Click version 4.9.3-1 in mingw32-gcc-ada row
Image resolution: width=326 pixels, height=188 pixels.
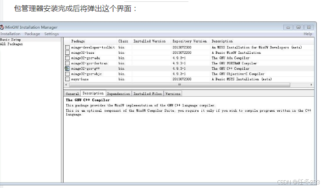tap(179, 58)
